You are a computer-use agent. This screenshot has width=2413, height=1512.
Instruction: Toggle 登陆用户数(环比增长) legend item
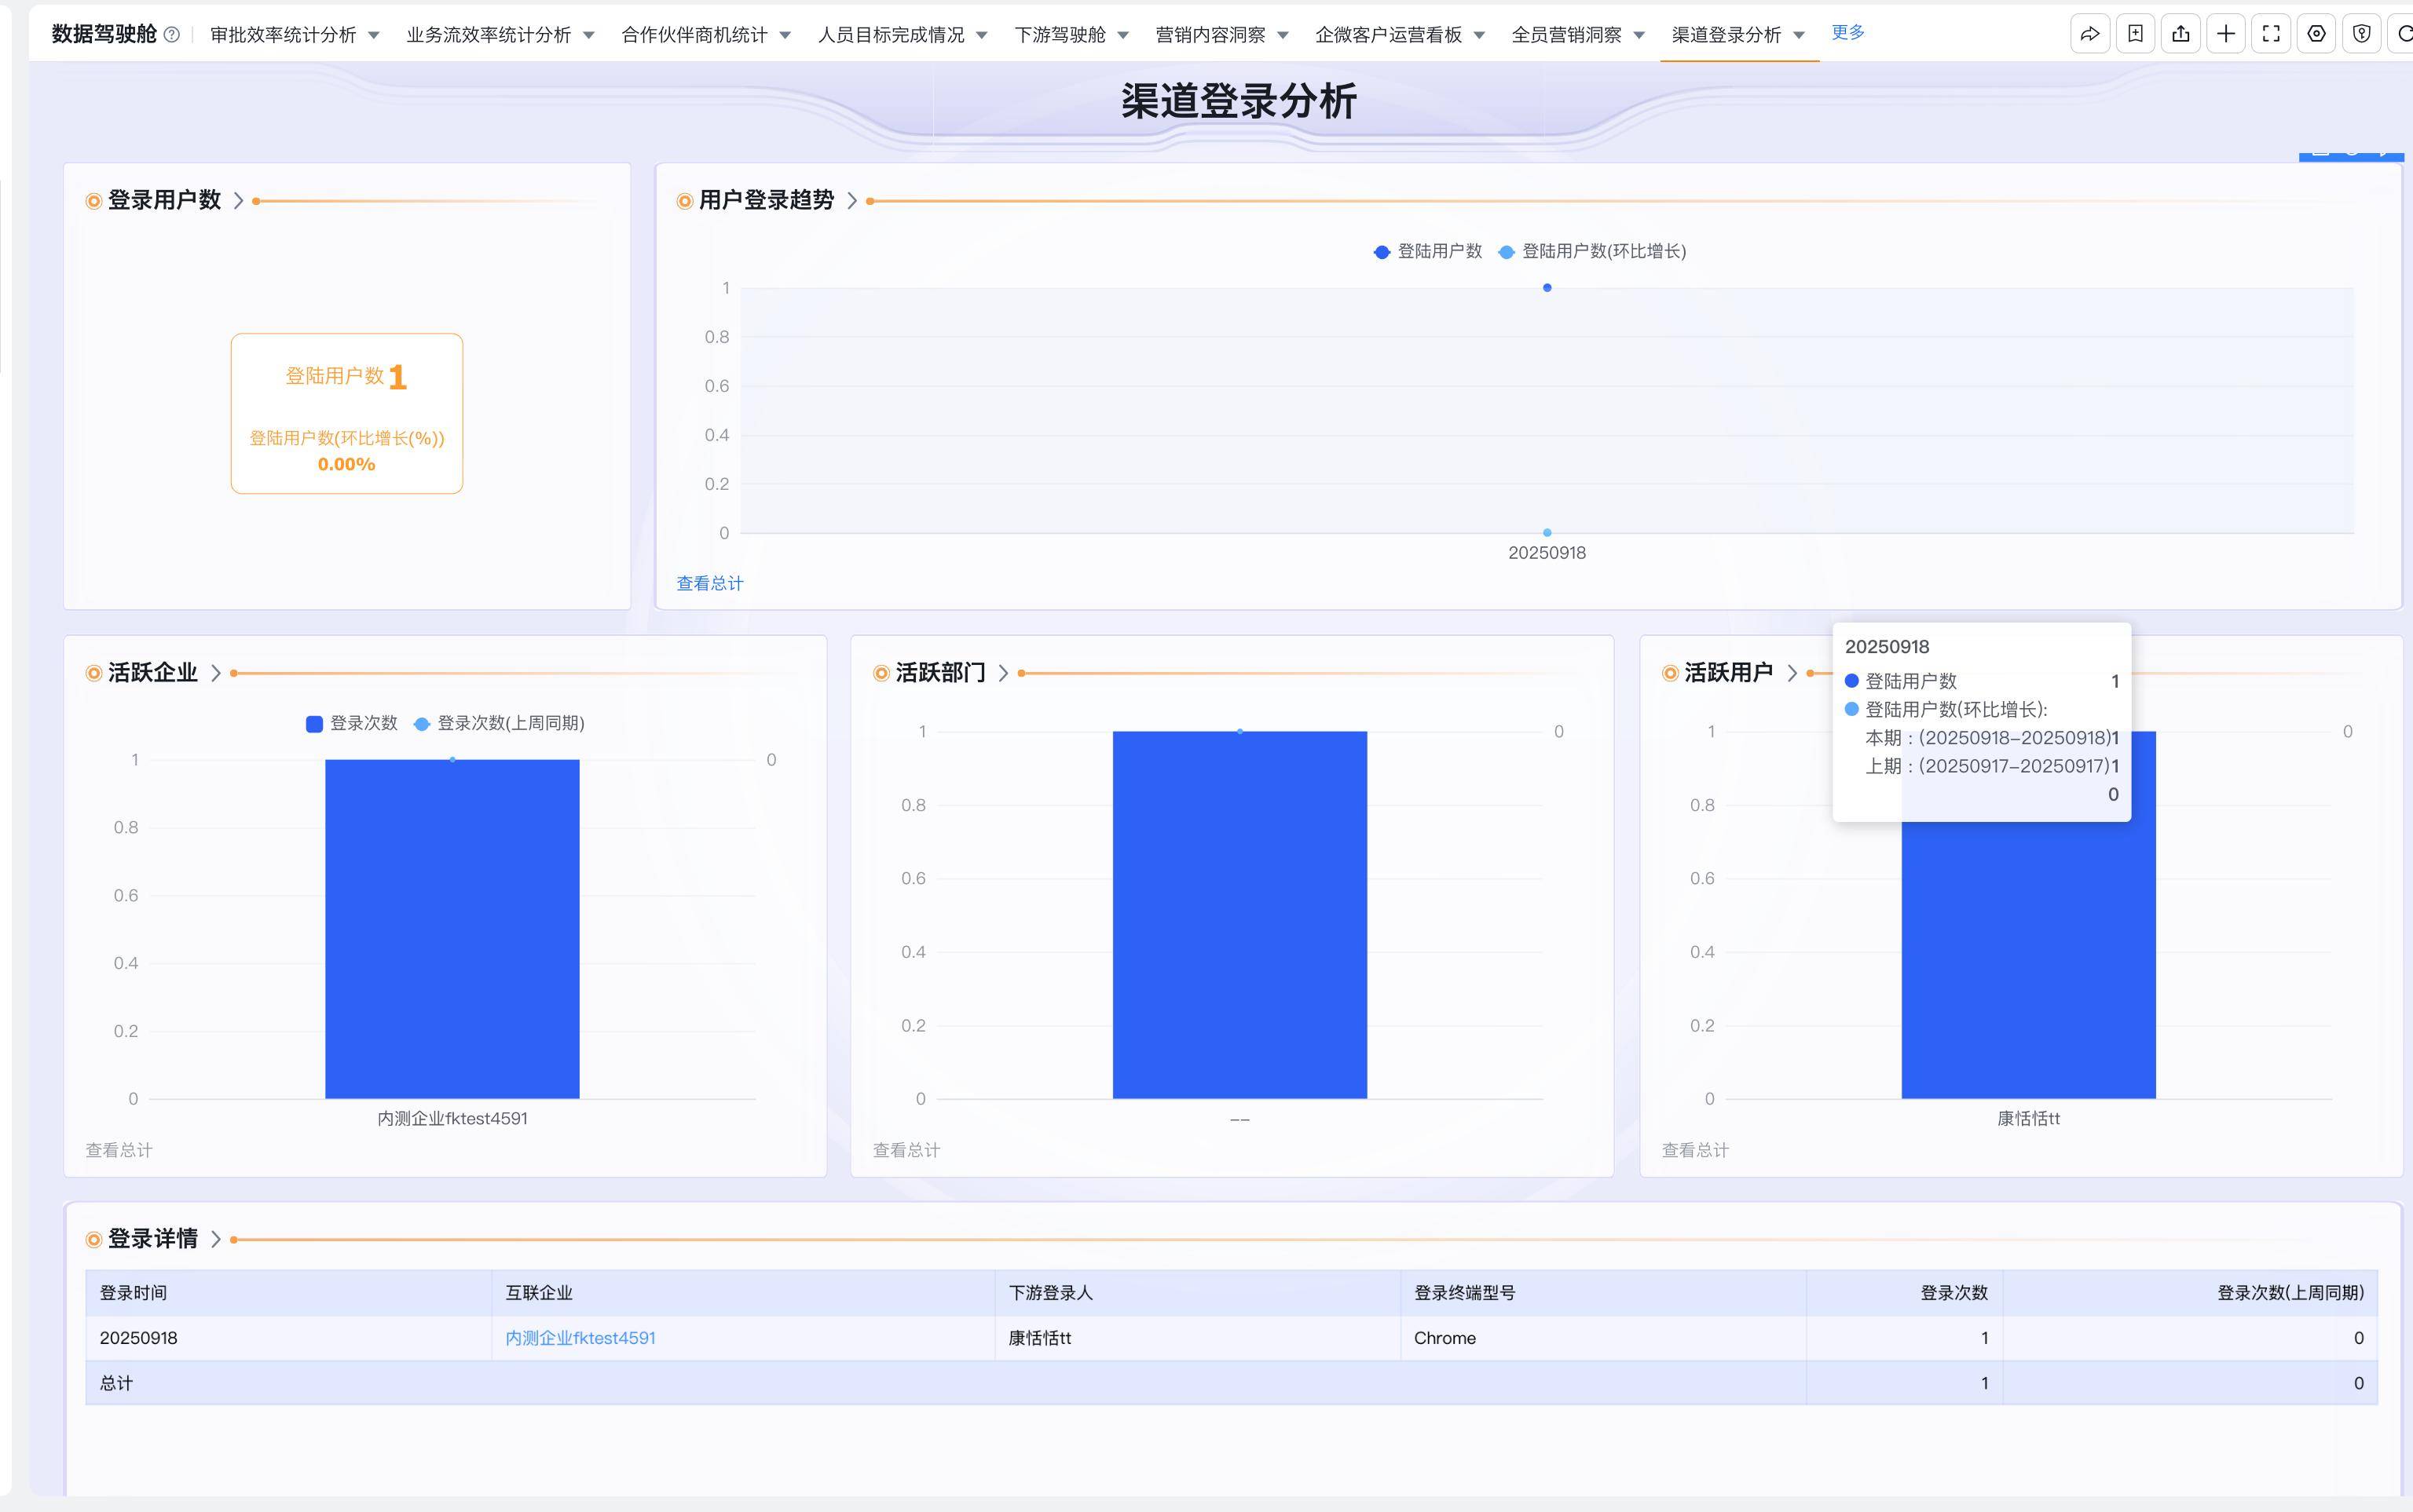(1593, 252)
